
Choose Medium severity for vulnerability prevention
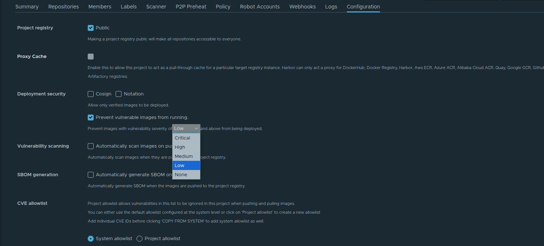pyautogui.click(x=184, y=156)
